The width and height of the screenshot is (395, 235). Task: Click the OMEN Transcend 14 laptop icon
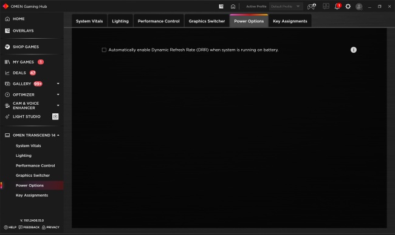tap(7, 135)
